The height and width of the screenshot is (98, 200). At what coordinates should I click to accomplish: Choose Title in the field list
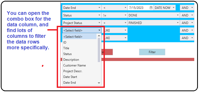[79, 48]
